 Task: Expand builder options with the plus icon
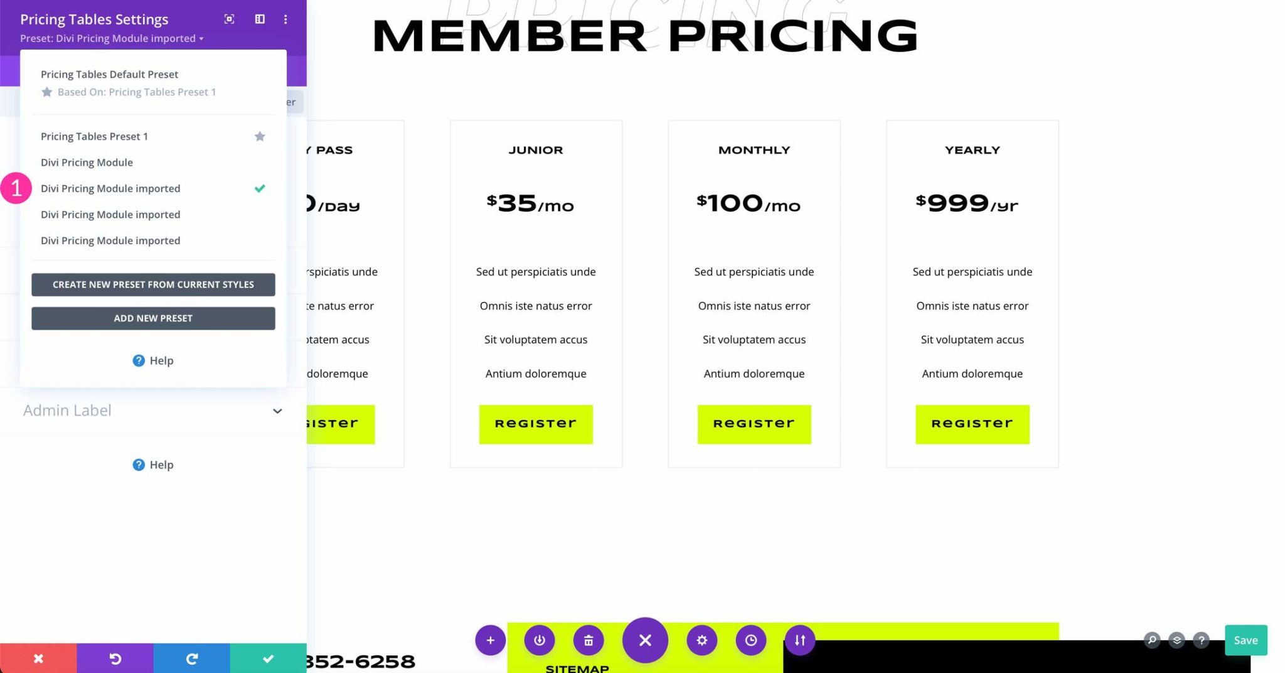pos(491,640)
